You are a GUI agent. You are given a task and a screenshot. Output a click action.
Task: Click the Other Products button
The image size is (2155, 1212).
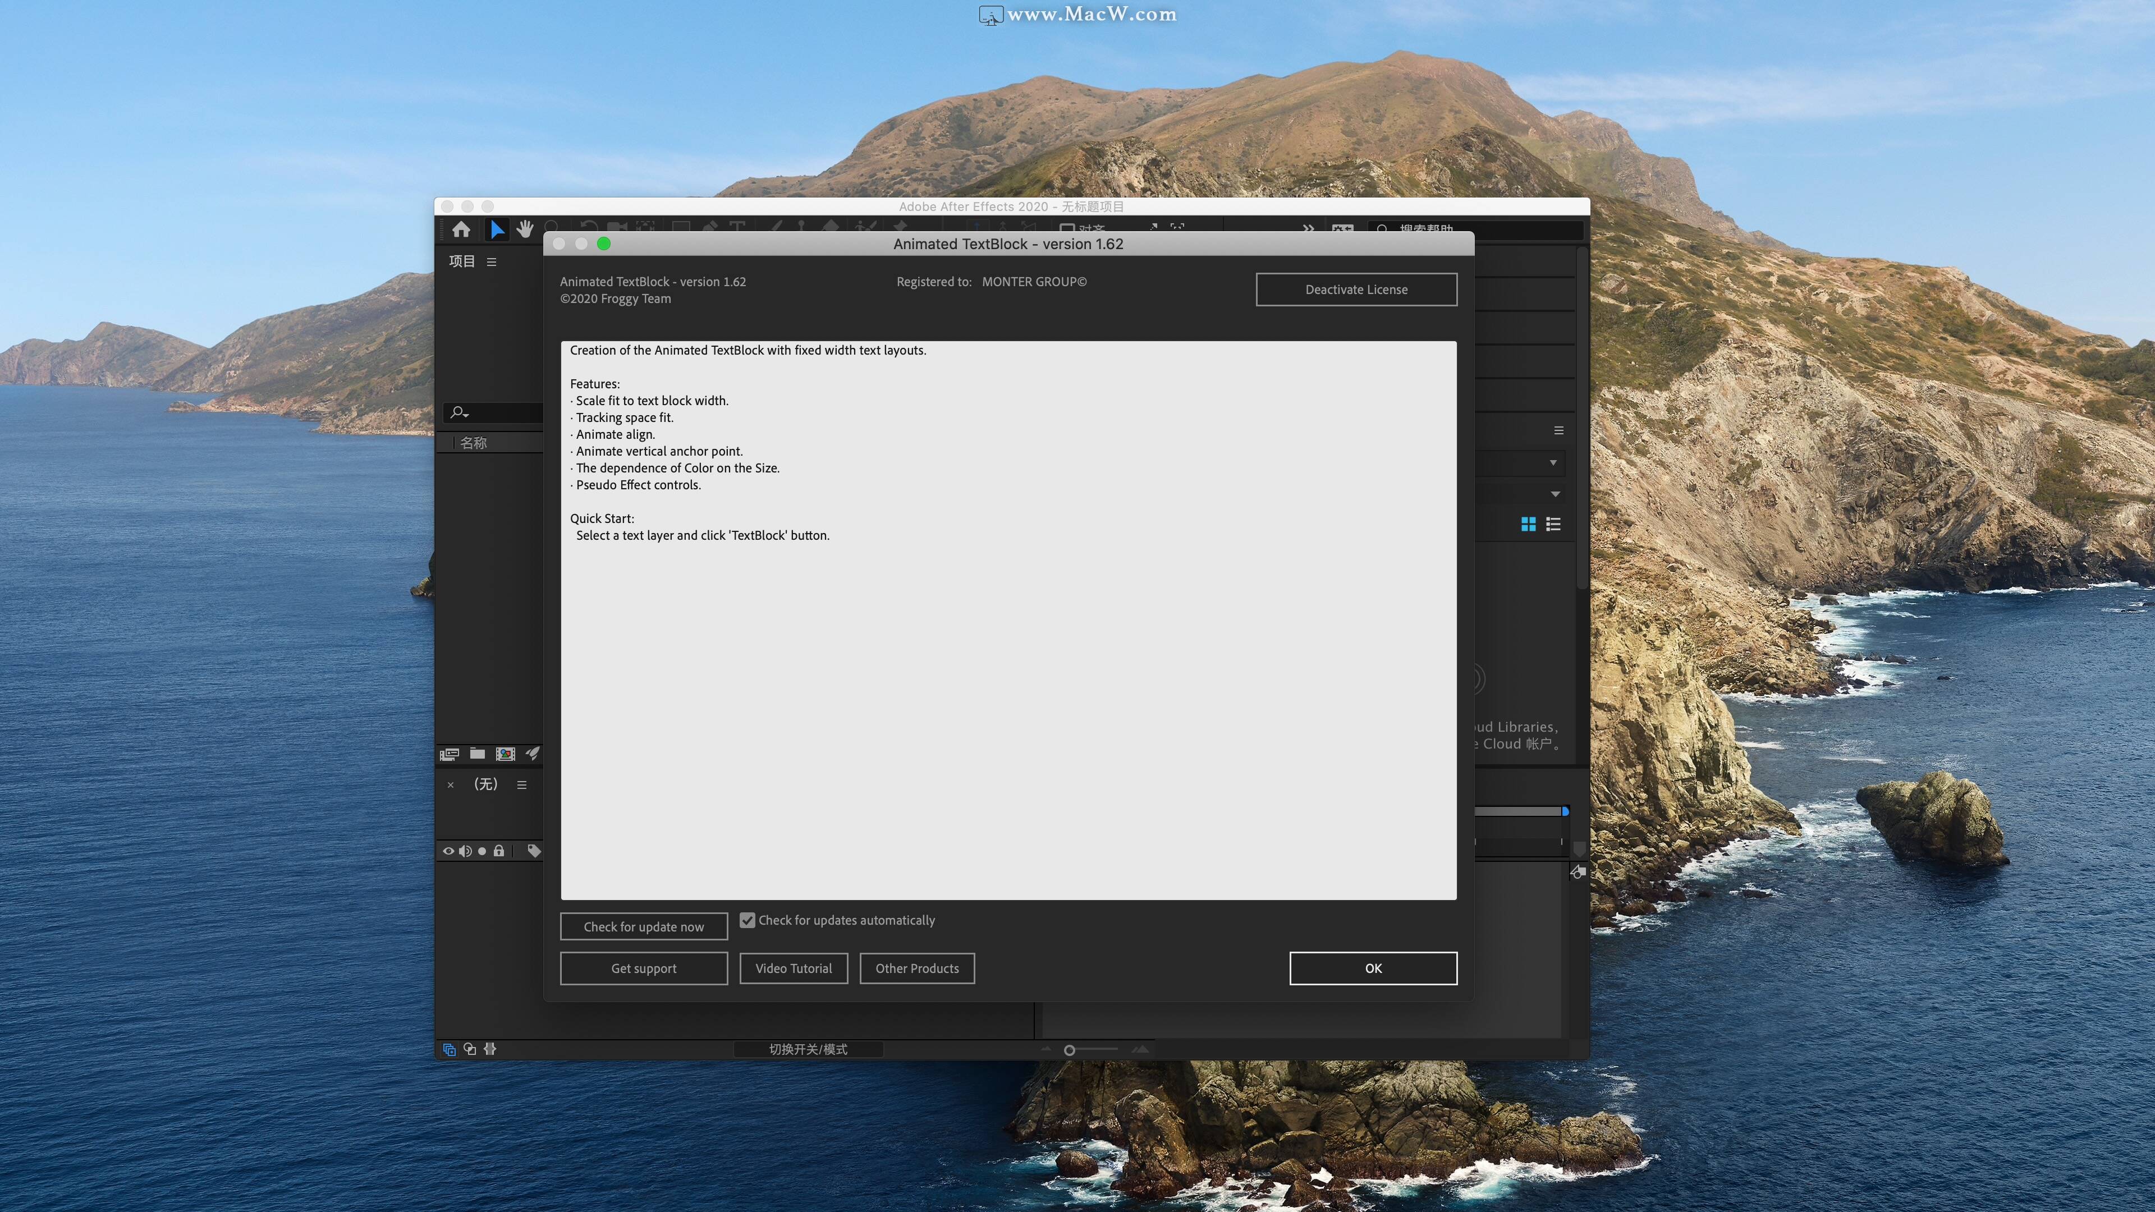pos(917,968)
